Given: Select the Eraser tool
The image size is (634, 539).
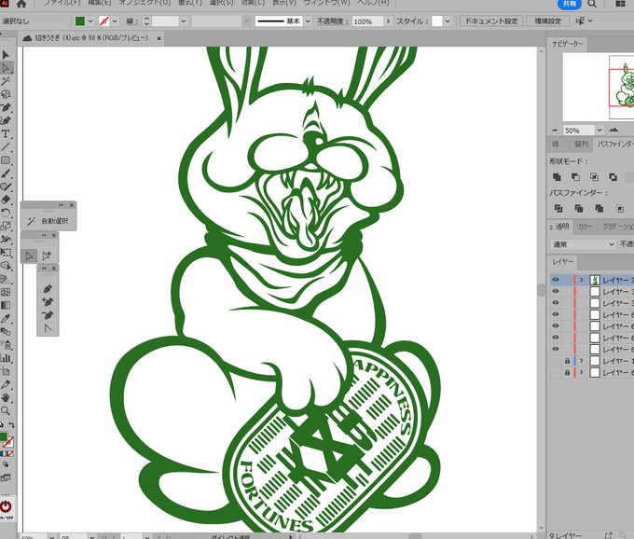Looking at the screenshot, I should [x=6, y=200].
